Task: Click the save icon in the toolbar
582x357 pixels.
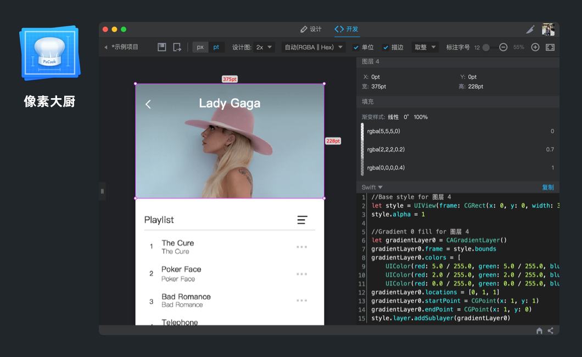Action: tap(162, 47)
